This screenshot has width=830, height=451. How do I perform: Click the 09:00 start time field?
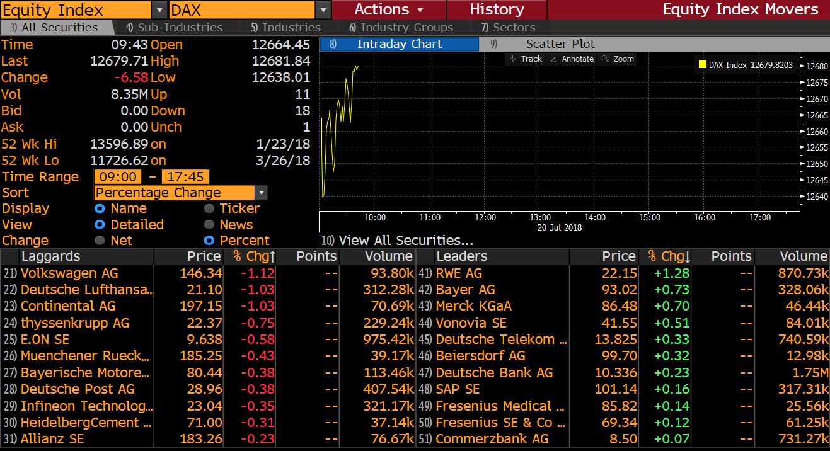[119, 177]
